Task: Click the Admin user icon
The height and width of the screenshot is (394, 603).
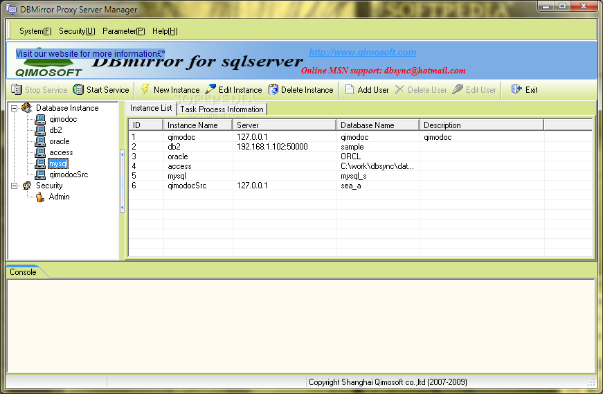Action: tap(40, 197)
